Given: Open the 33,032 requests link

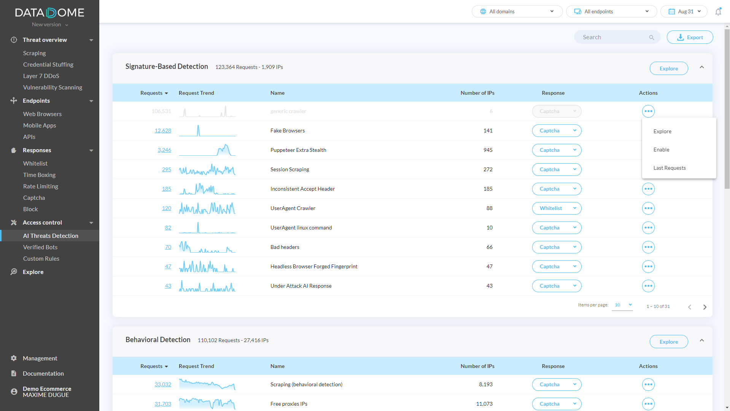Looking at the screenshot, I should (163, 384).
